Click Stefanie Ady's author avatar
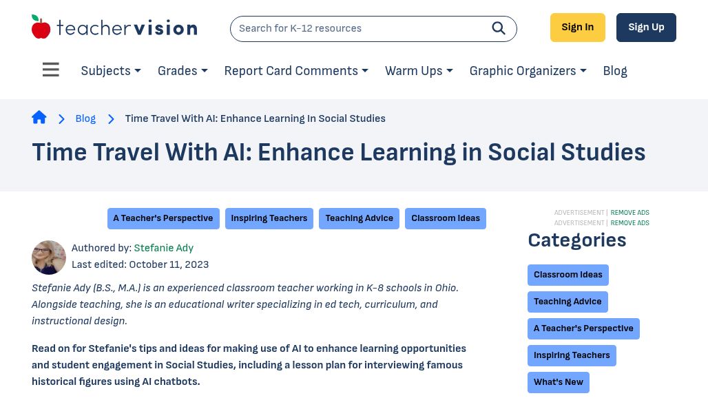The width and height of the screenshot is (708, 398). [x=49, y=258]
